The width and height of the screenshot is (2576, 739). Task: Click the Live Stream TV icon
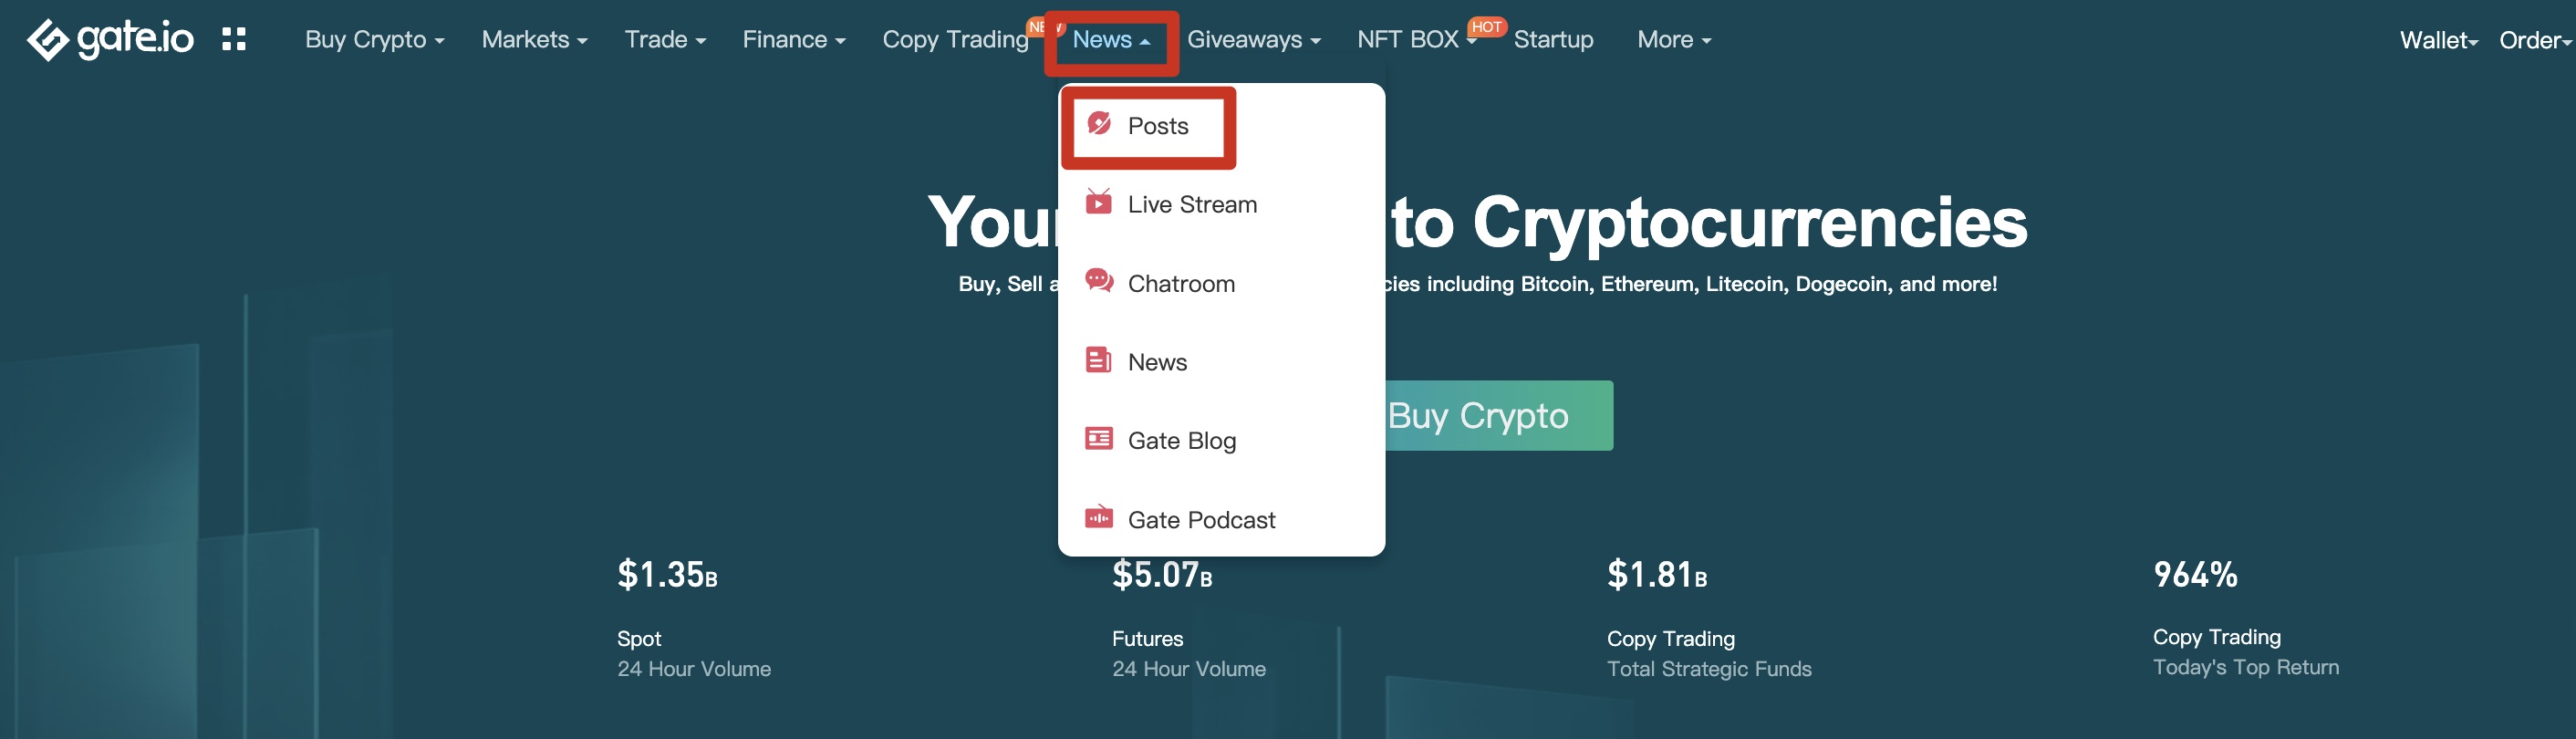pyautogui.click(x=1098, y=203)
